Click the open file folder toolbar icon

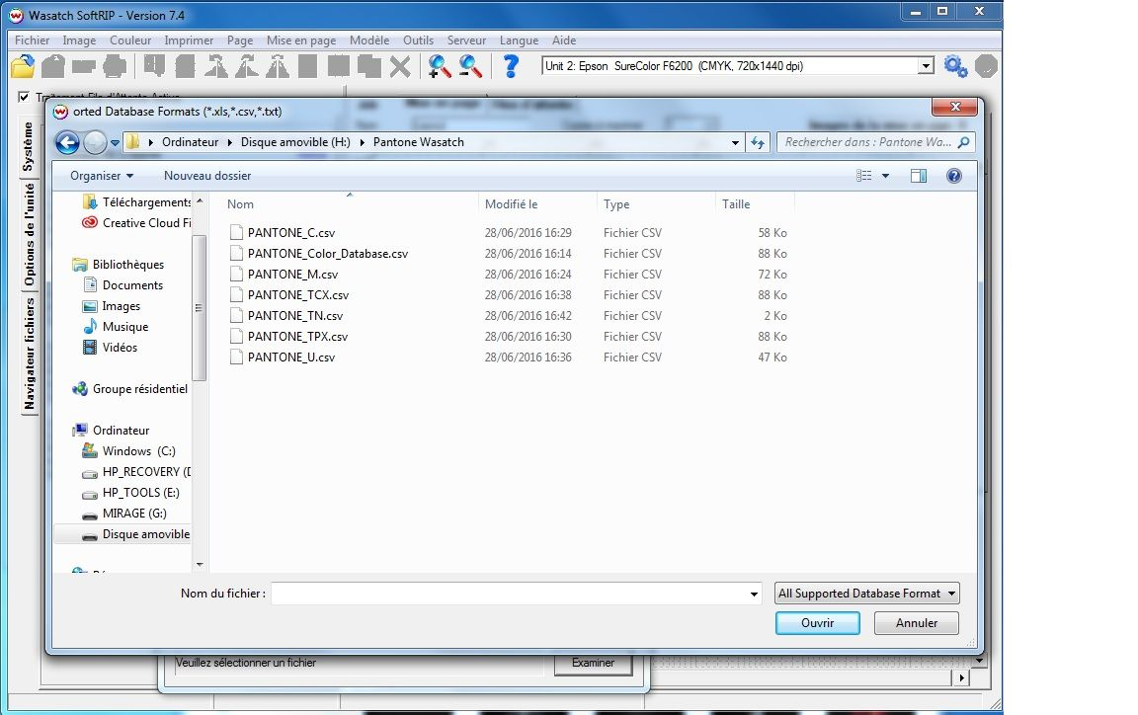pos(24,66)
